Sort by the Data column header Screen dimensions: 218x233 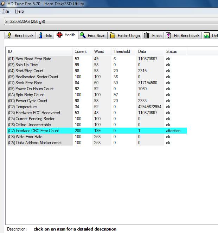150,51
